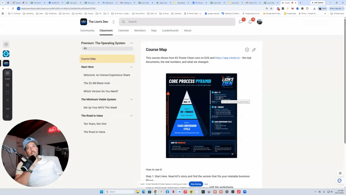This screenshot has width=346, height=195.
Task: Open the All Bookmarks folder
Action: (338, 14)
